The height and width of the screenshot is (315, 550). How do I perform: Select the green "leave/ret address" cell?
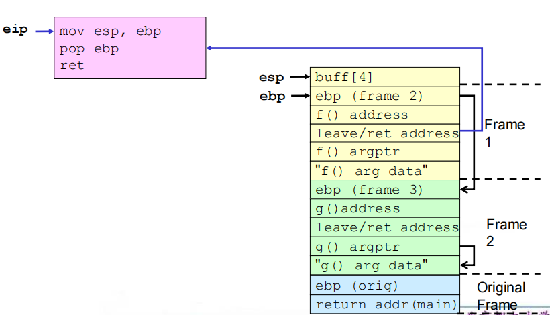pos(384,227)
